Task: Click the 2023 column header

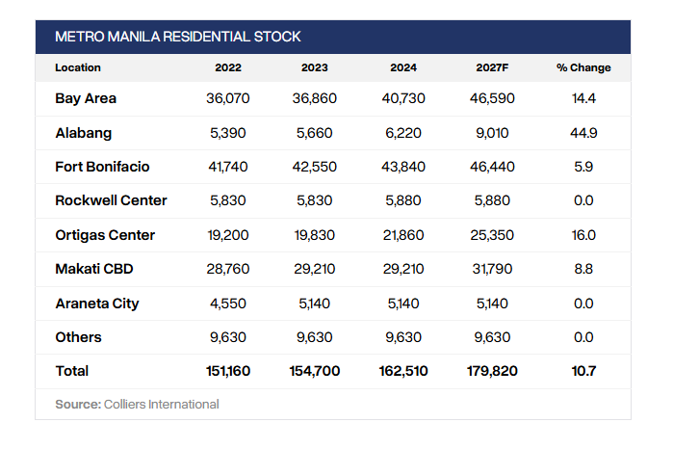Action: [x=315, y=67]
